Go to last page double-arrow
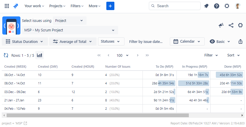 pyautogui.click(x=147, y=55)
